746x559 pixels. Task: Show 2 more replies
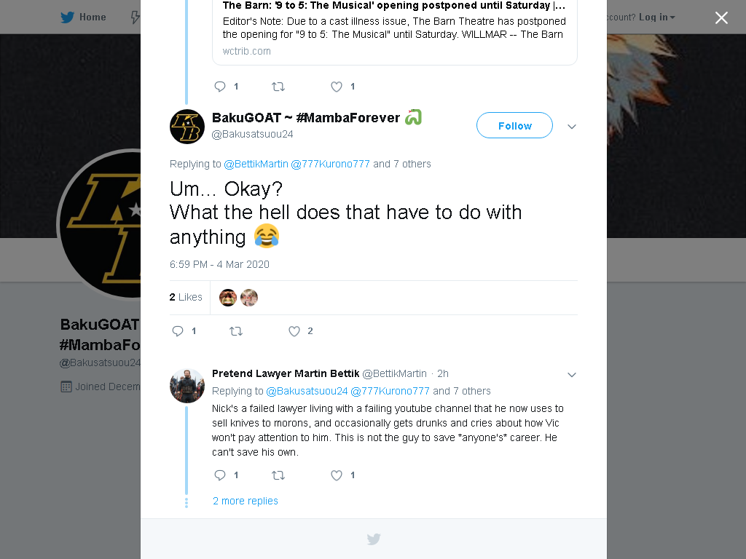point(245,501)
